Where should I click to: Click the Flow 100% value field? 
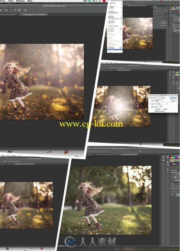11,10
